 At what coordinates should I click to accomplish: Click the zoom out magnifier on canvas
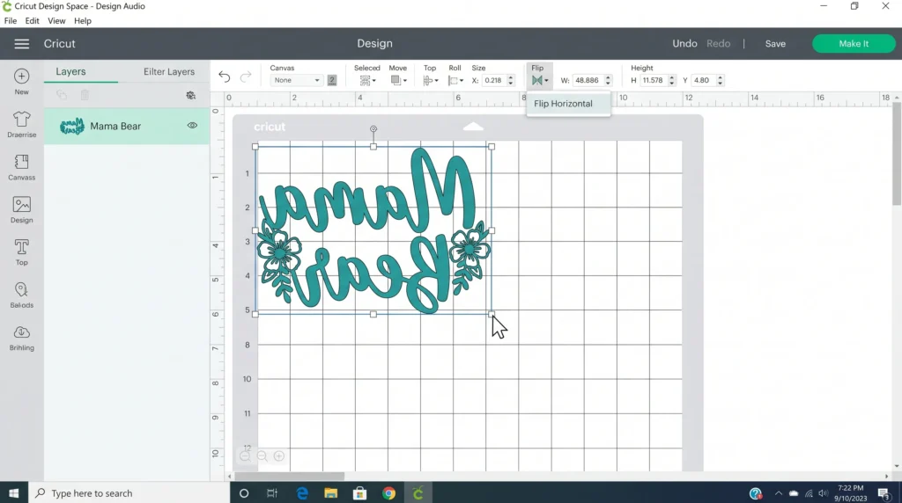[262, 456]
